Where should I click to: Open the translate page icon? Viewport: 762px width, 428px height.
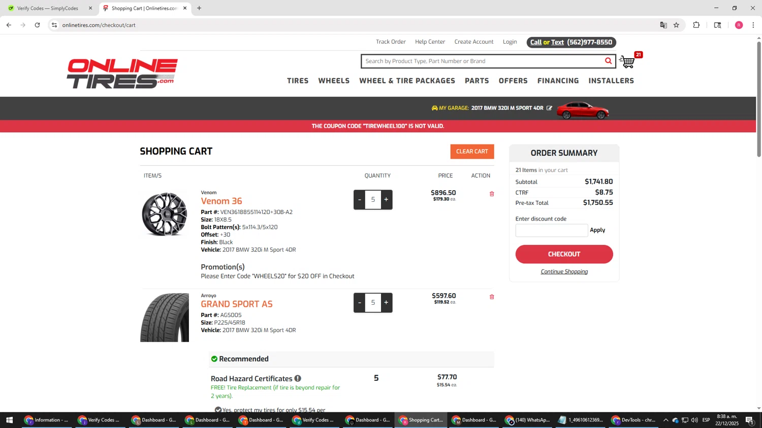663,25
